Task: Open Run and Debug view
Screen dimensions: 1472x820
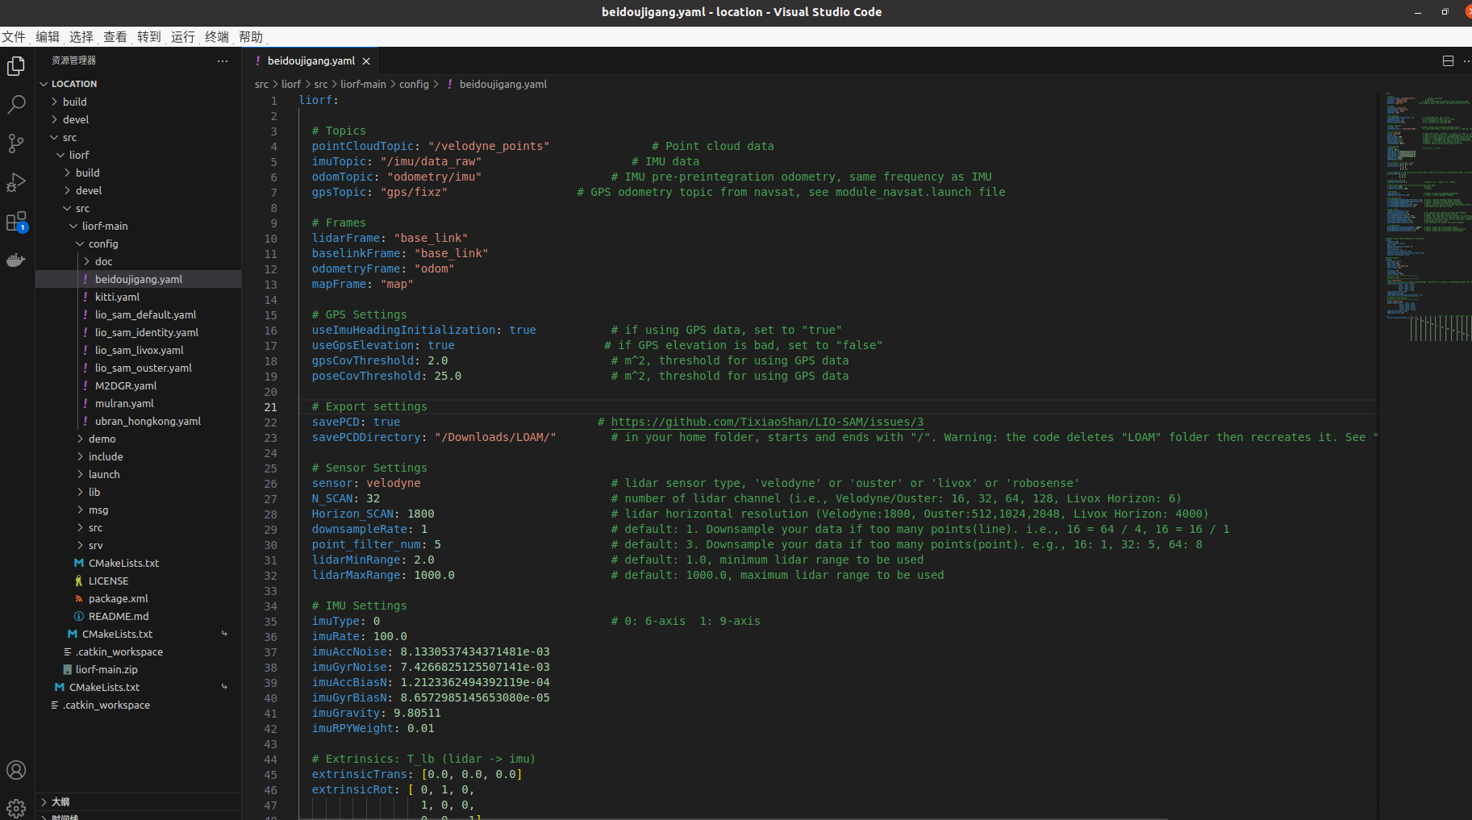Action: (16, 182)
